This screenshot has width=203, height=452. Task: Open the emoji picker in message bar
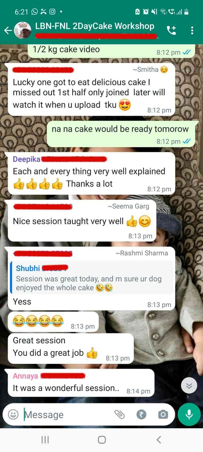click(x=13, y=414)
